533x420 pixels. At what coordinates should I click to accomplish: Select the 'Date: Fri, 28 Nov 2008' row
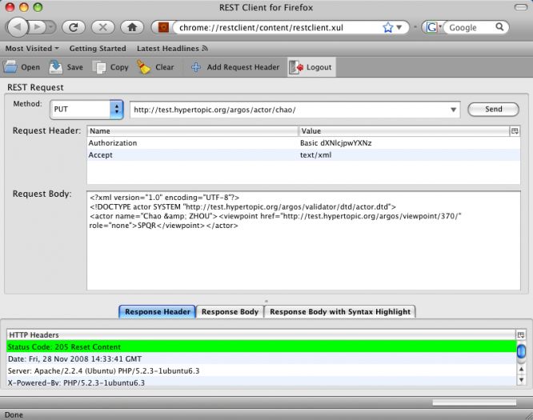coord(261,359)
